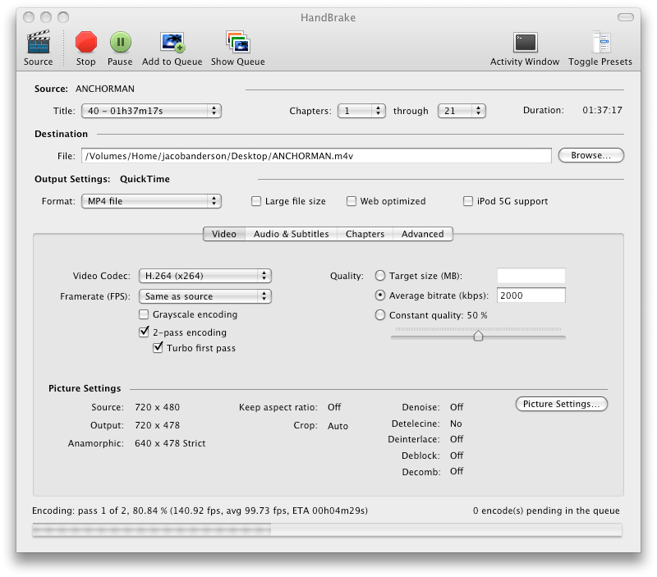The image size is (657, 577).
Task: Switch to the Chapters tab
Action: point(365,234)
